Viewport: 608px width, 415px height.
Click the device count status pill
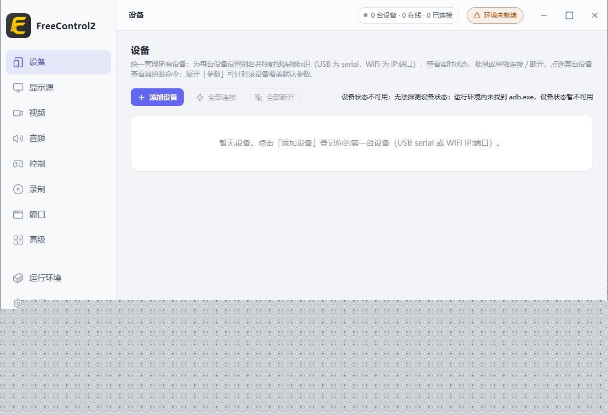(x=408, y=15)
